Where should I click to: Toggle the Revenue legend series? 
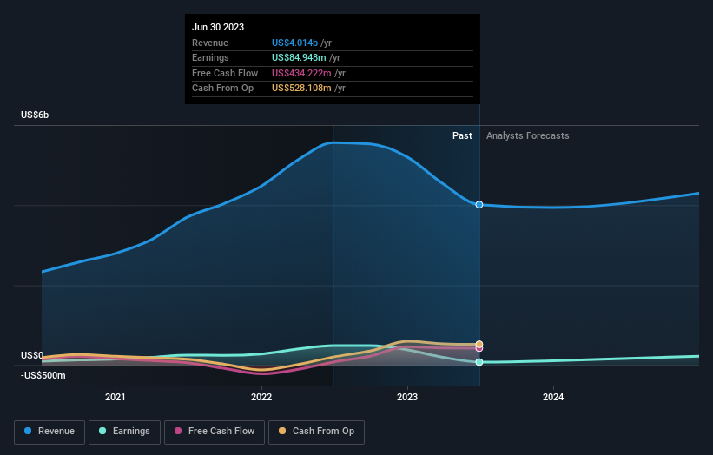click(x=50, y=432)
